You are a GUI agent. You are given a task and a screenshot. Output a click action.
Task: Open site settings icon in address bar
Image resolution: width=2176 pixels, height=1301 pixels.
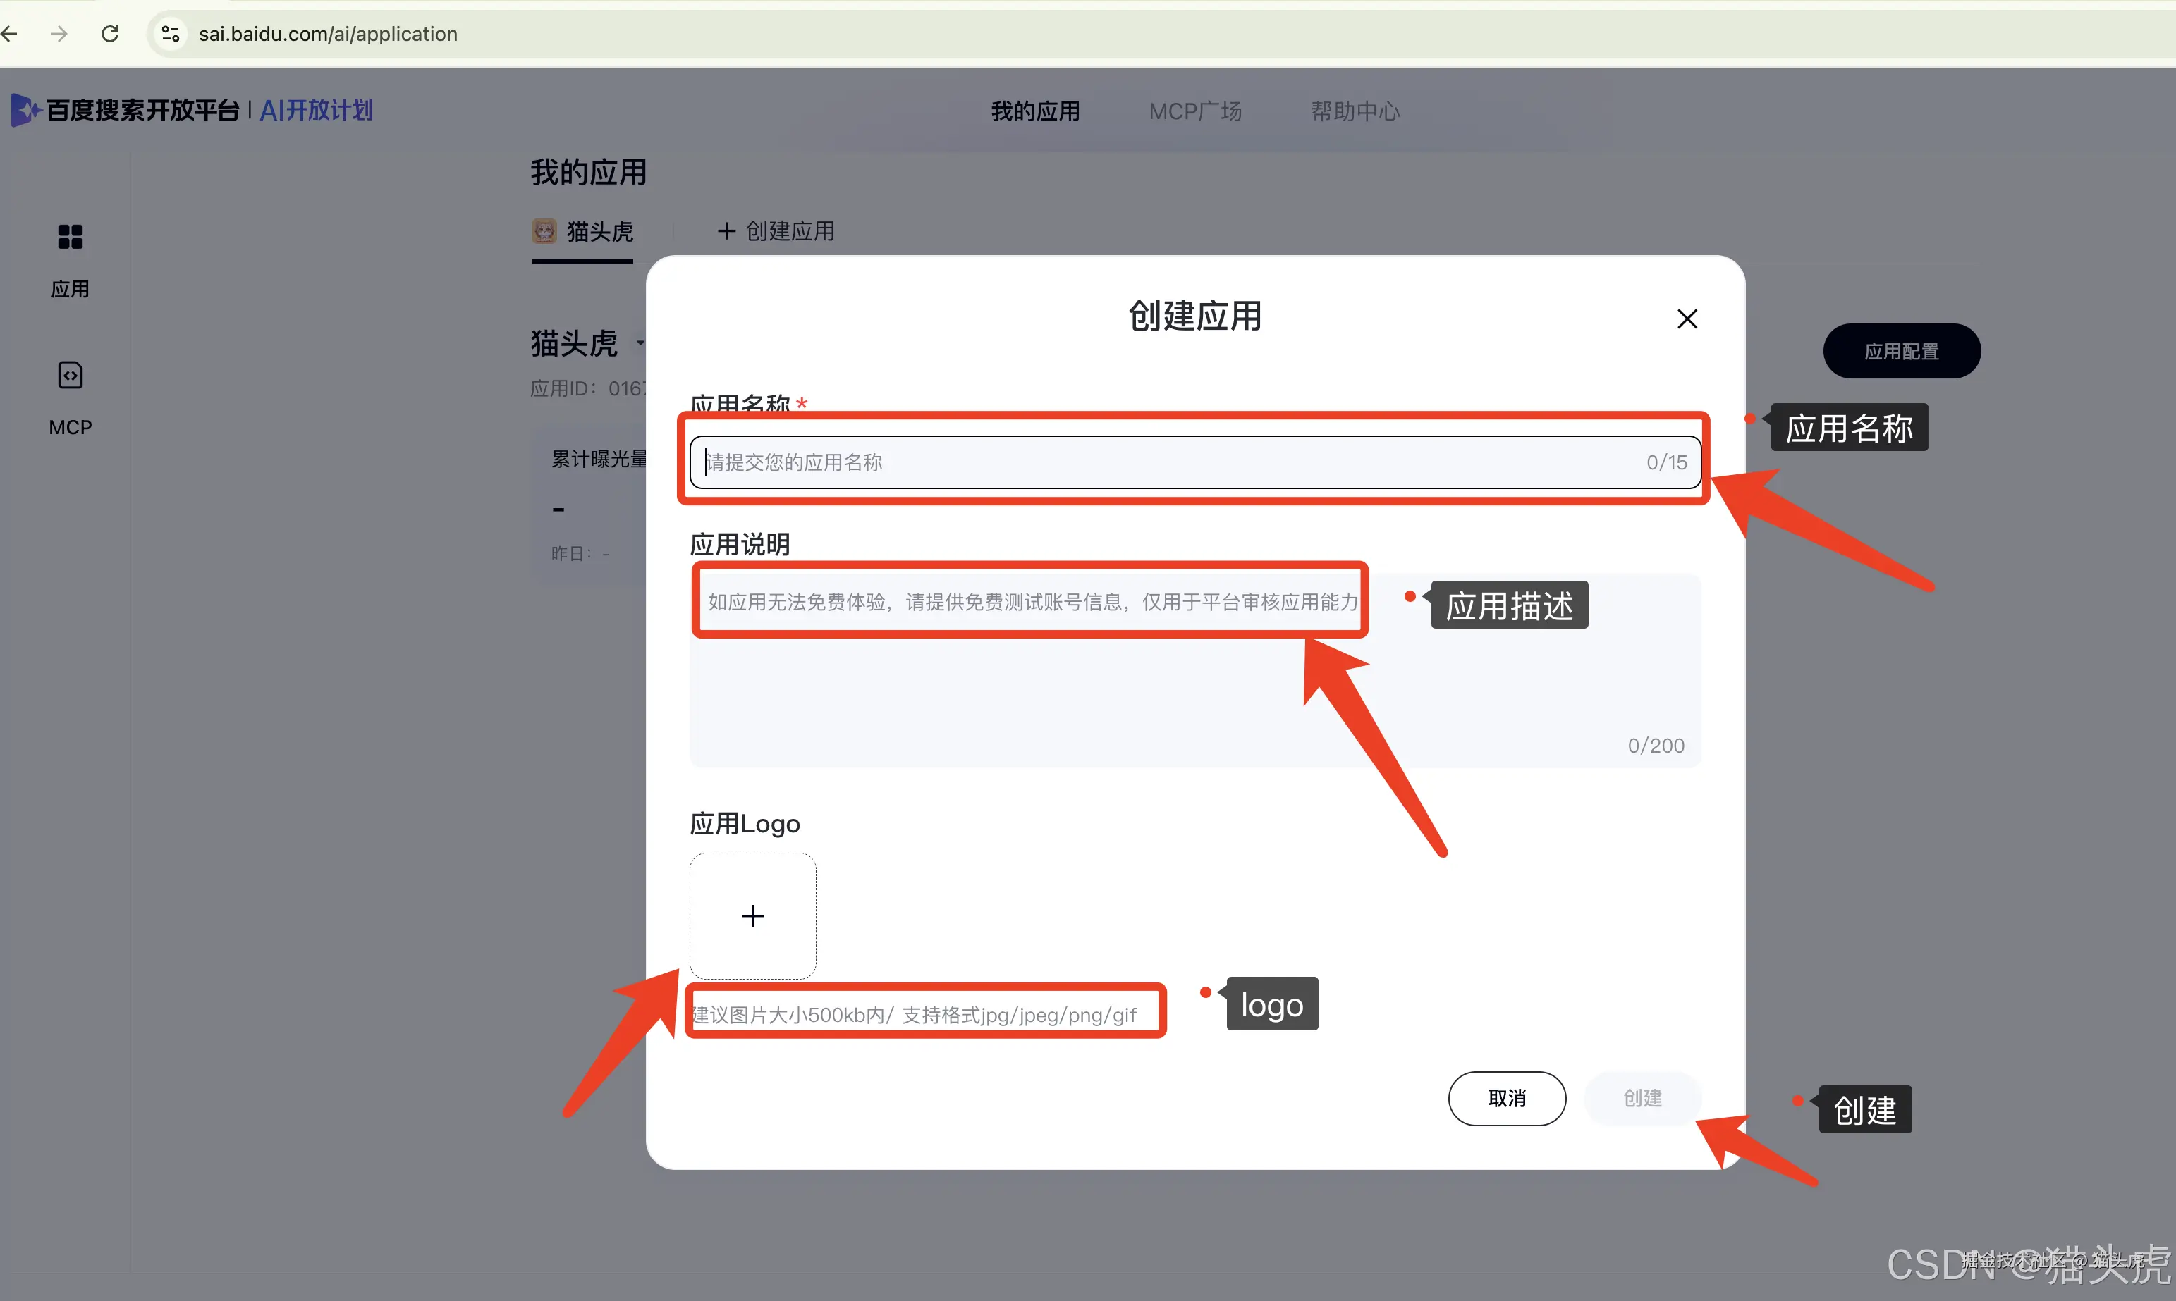pos(170,35)
